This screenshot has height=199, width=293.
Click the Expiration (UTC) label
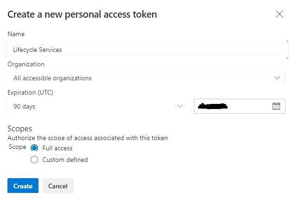tap(30, 92)
